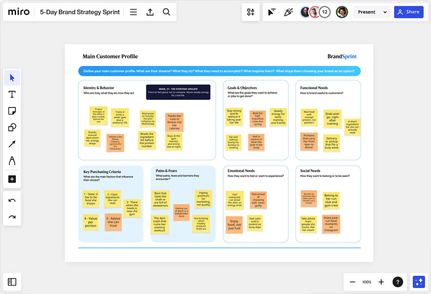Zoom in with the plus button

pos(381,282)
